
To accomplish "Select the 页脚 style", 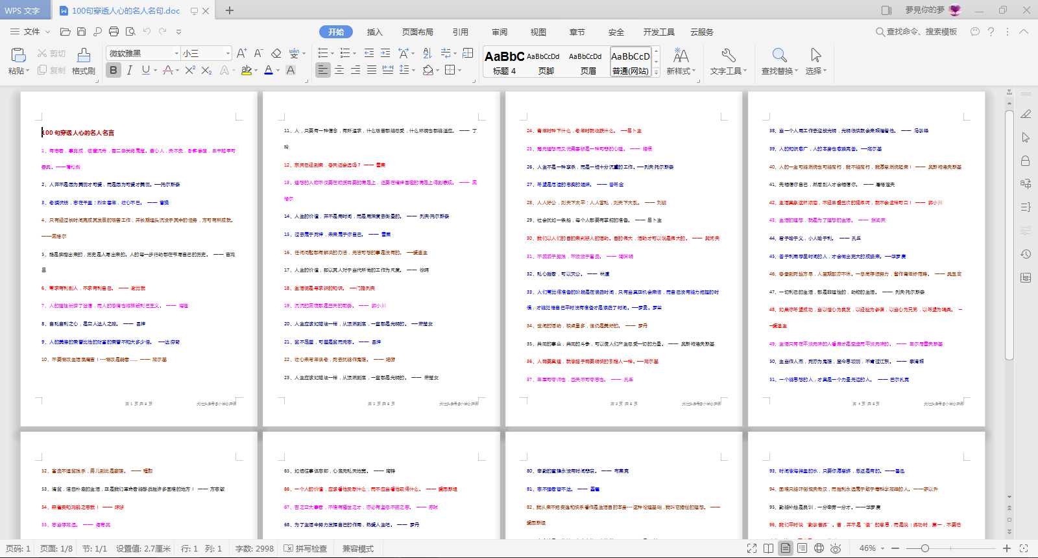I will coord(546,63).
